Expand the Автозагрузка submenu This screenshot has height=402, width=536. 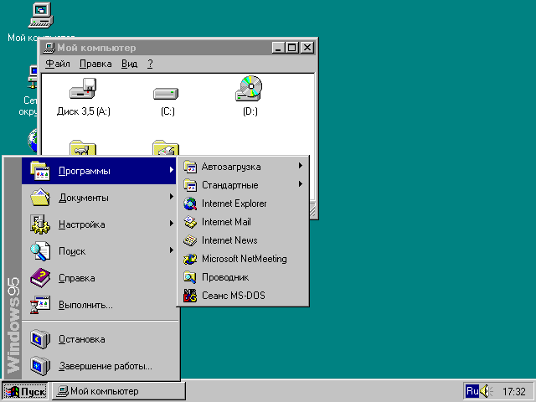pyautogui.click(x=243, y=167)
